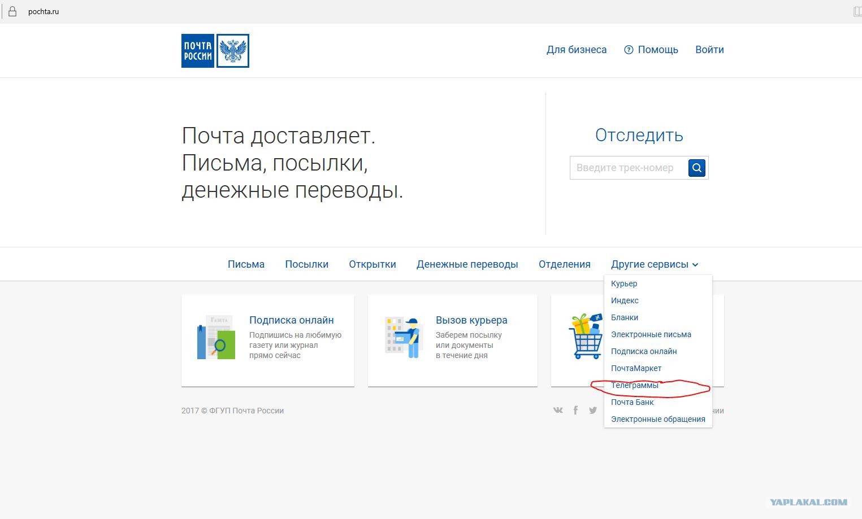The image size is (862, 519).
Task: Click the Войти login link
Action: pyautogui.click(x=709, y=50)
